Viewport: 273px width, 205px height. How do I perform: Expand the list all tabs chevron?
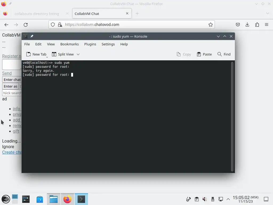coord(268,13)
